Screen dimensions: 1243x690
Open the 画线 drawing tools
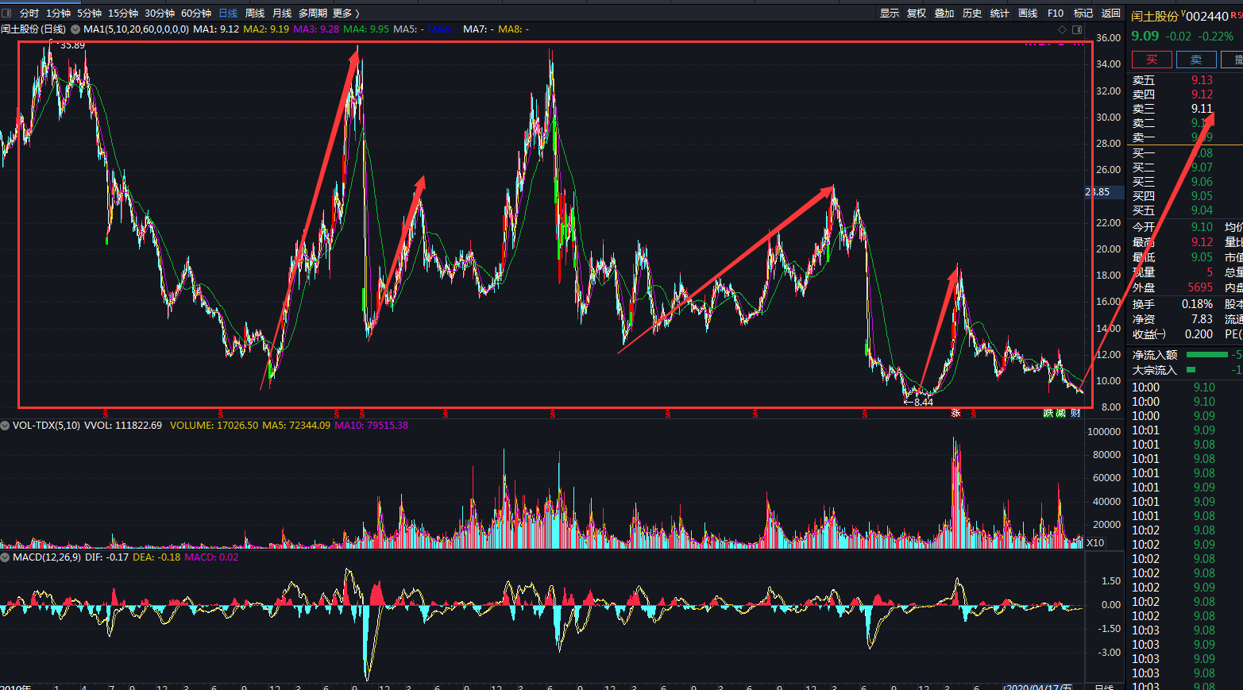click(1028, 13)
